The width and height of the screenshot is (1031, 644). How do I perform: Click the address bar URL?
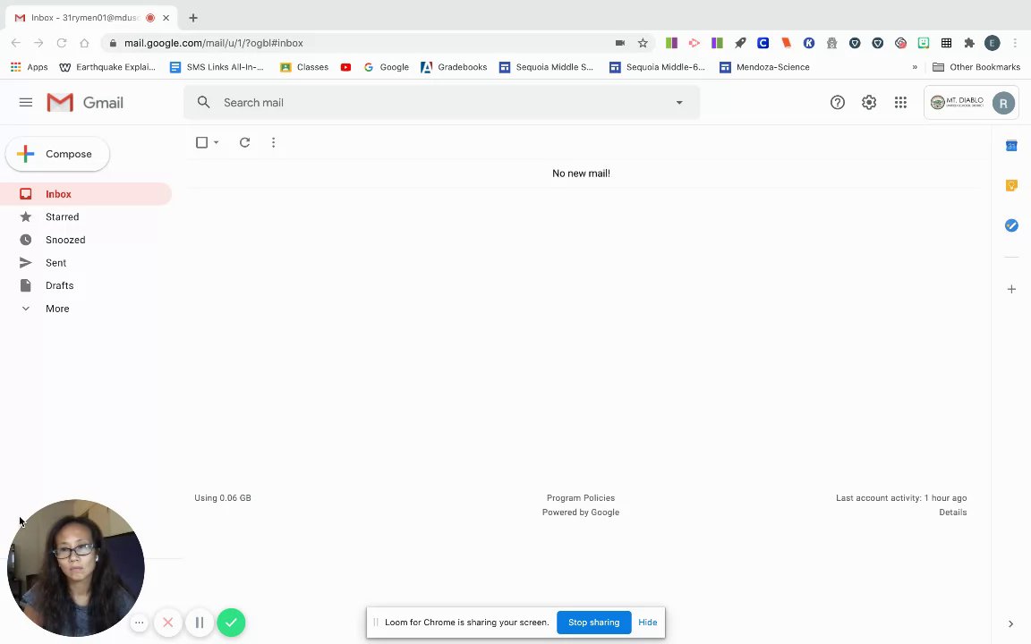tap(214, 43)
